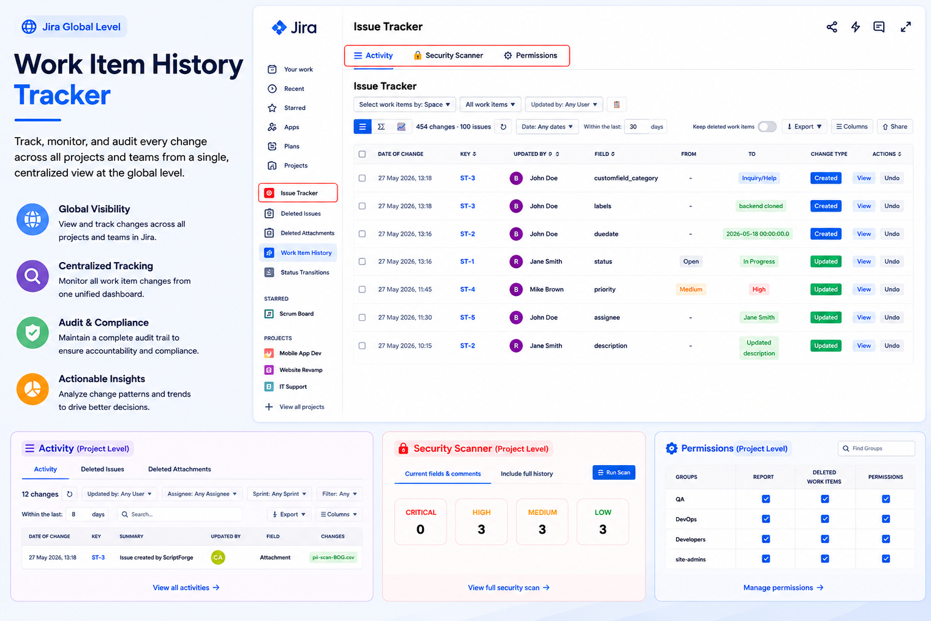Click View for the status change row
Screen dimensions: 931x621
tap(864, 262)
